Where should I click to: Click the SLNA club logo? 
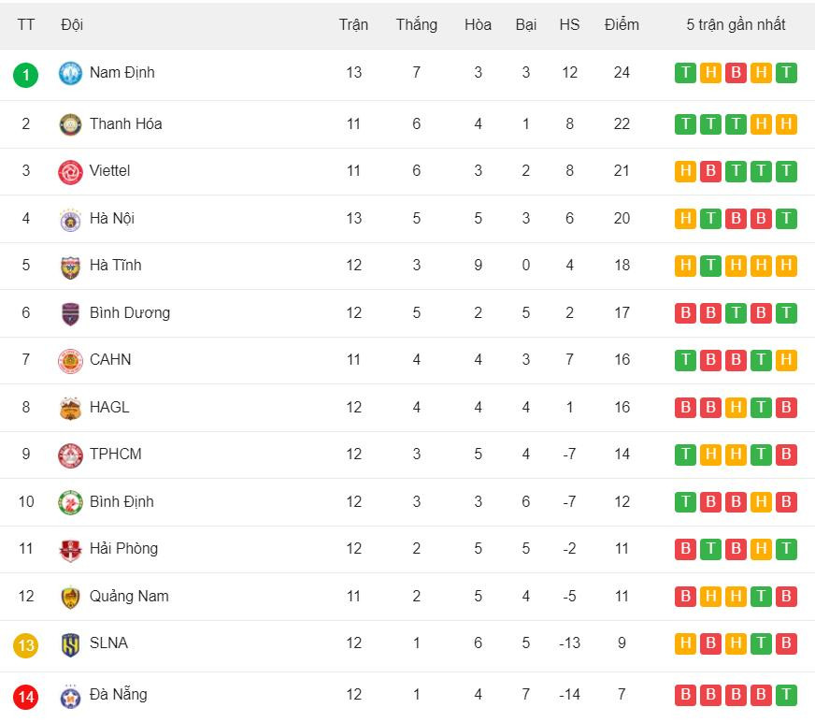click(x=70, y=643)
